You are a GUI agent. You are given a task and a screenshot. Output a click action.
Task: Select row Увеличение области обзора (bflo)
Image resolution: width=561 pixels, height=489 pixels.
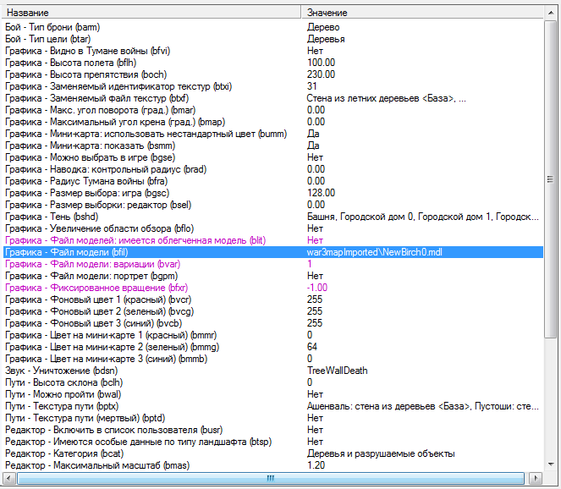click(273, 228)
